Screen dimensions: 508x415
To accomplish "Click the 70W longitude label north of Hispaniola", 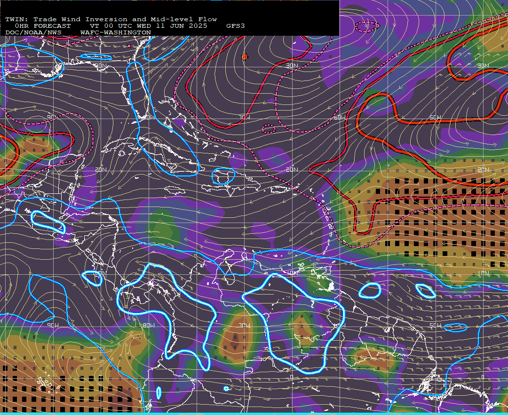I will point(245,117).
